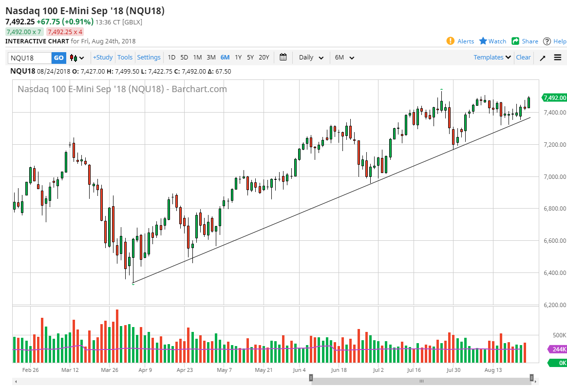Viewport: 567px width, 387px height.
Task: Click the green Share icon
Action: point(515,41)
